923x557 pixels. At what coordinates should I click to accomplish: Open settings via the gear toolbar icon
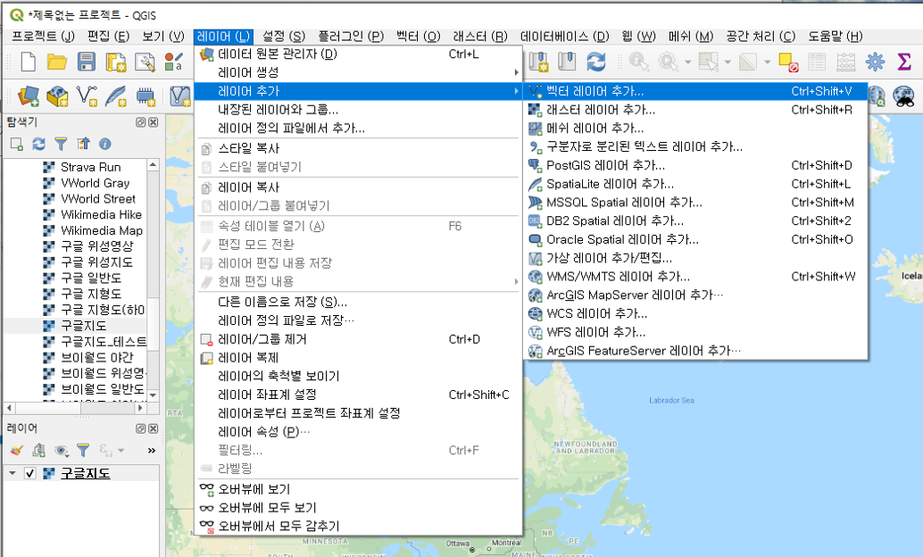875,62
